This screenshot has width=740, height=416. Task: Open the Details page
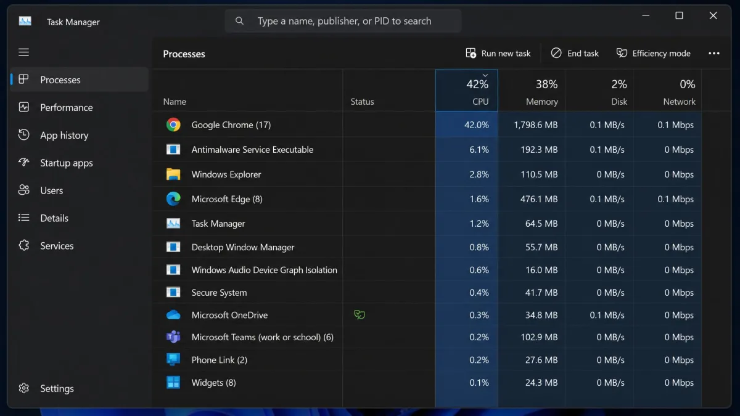point(79,218)
